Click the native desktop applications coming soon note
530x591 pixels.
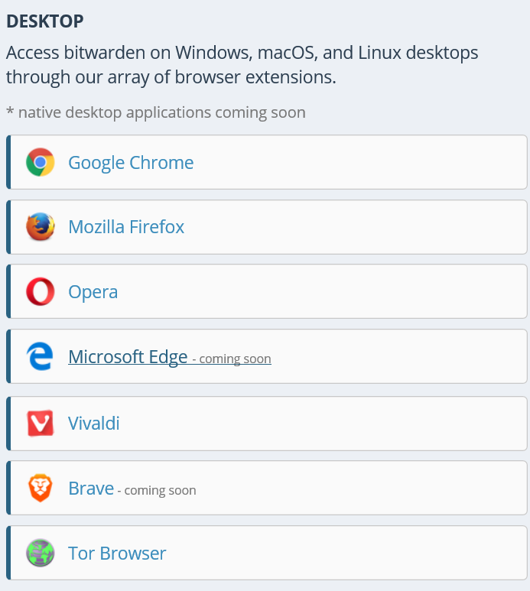(x=156, y=112)
